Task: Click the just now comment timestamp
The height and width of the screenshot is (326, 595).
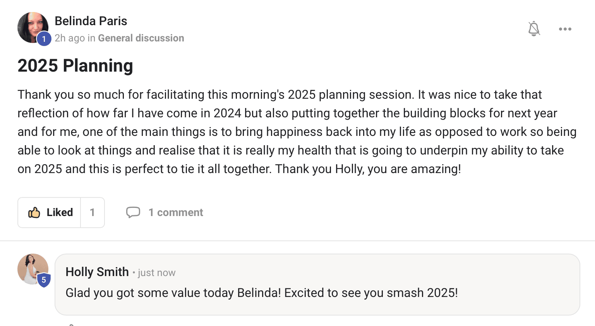Action: 156,273
